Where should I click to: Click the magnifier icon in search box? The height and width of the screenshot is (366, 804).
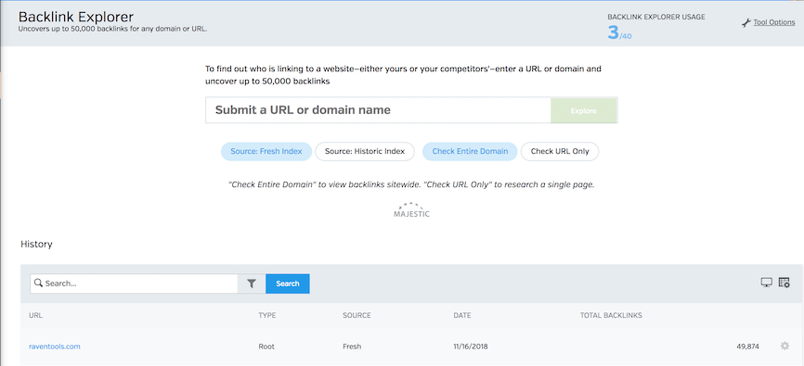click(x=38, y=284)
